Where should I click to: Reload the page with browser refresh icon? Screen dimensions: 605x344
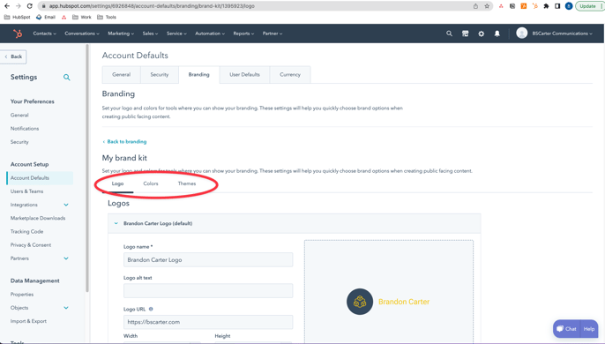point(30,6)
